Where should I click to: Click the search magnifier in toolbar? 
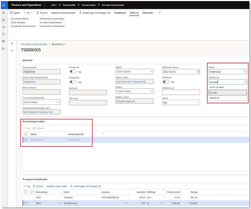point(160,13)
